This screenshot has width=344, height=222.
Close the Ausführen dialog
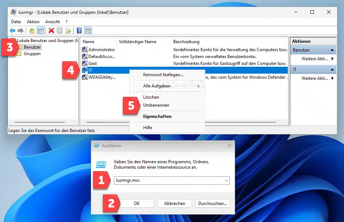pyautogui.click(x=229, y=145)
